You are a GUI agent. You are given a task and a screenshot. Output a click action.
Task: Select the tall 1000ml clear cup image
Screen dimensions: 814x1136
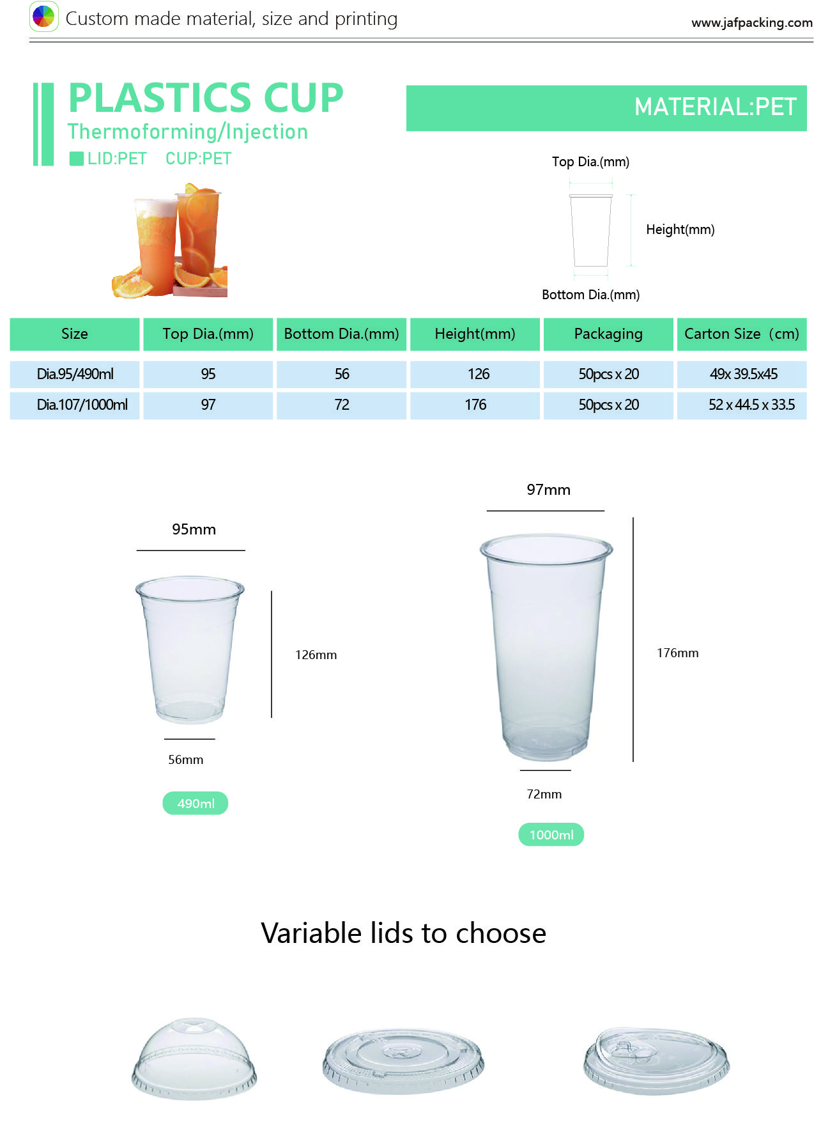click(546, 647)
